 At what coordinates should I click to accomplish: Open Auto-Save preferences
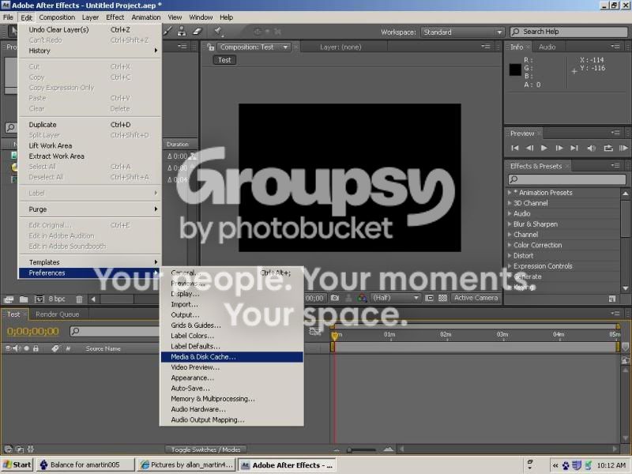click(231, 389)
